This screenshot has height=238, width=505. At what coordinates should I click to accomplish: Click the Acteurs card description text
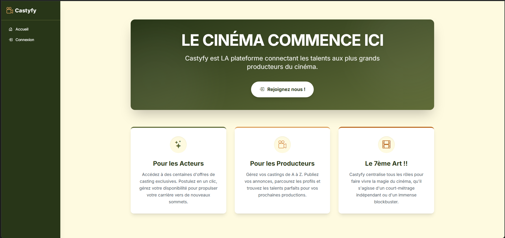click(178, 188)
